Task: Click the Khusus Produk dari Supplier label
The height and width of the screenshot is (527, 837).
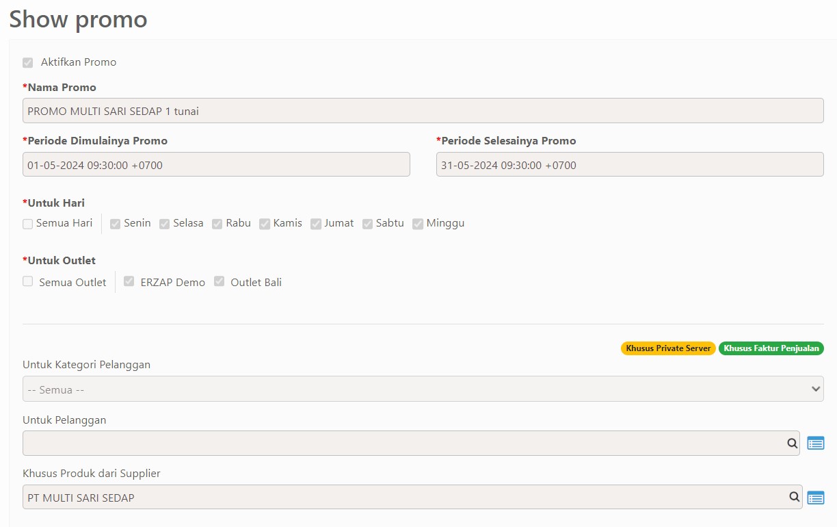Action: coord(92,474)
